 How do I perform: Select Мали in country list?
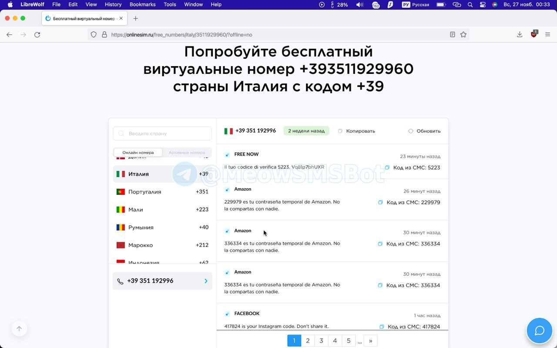click(x=162, y=210)
